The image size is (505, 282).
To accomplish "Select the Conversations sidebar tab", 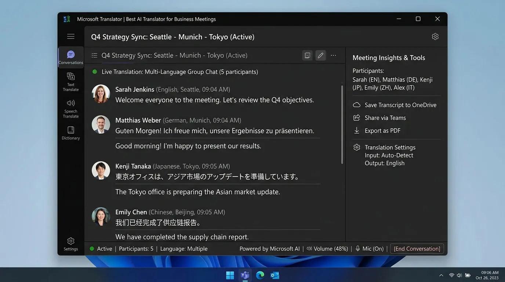I will pos(71,58).
